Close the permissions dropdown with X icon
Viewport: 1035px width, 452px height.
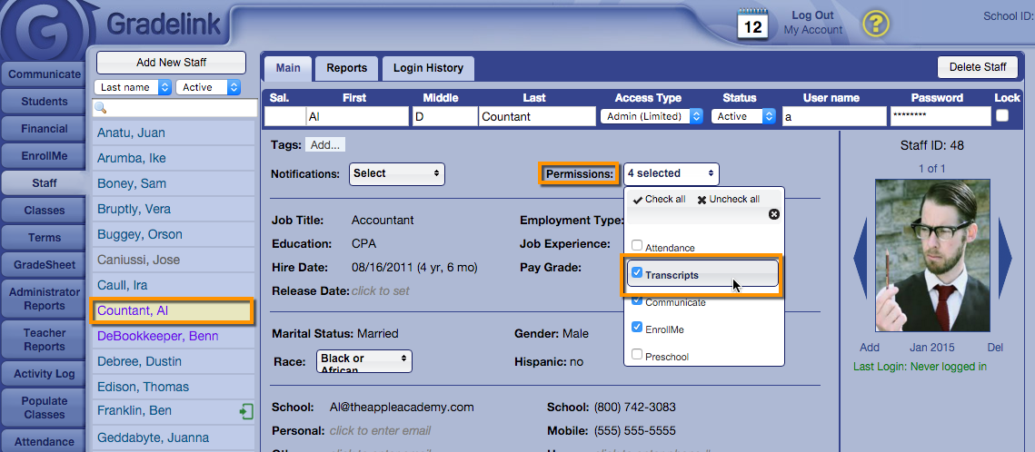pos(774,214)
